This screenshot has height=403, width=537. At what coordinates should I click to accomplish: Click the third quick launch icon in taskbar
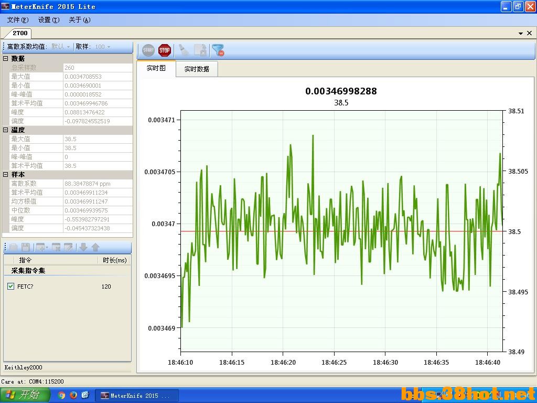(x=85, y=395)
